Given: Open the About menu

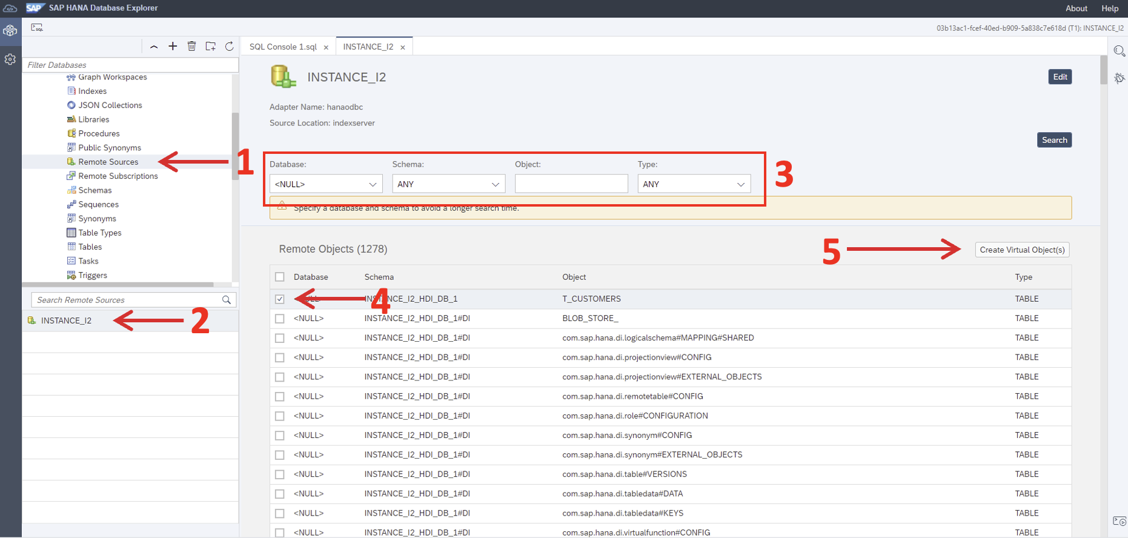Looking at the screenshot, I should point(1076,8).
